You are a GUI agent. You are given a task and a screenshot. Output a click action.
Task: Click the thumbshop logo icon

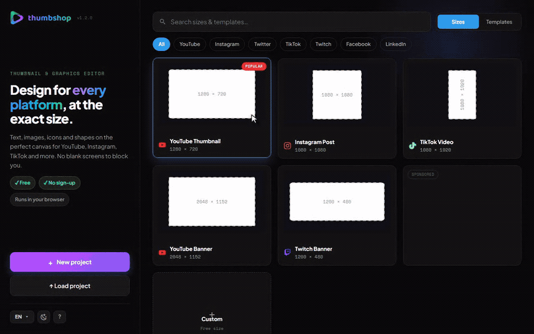pos(17,18)
